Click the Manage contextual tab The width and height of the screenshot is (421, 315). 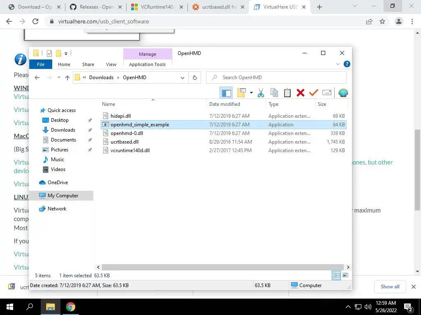148,54
